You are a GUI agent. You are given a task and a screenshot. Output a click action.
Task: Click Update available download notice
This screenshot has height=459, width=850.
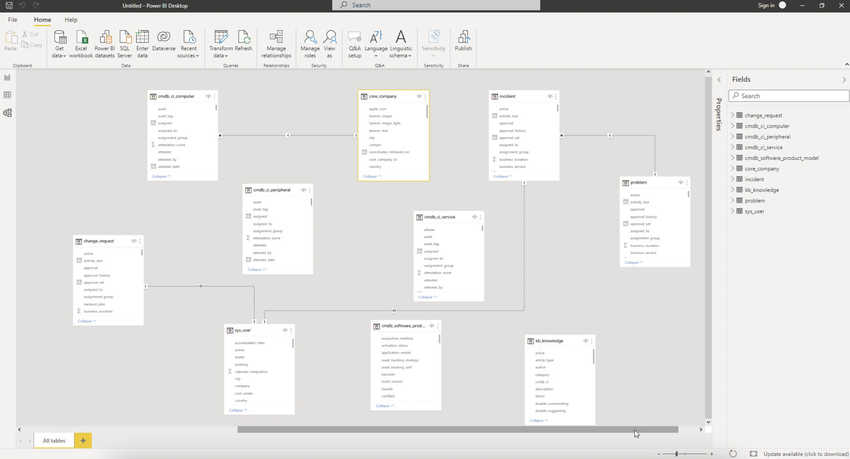coord(805,454)
